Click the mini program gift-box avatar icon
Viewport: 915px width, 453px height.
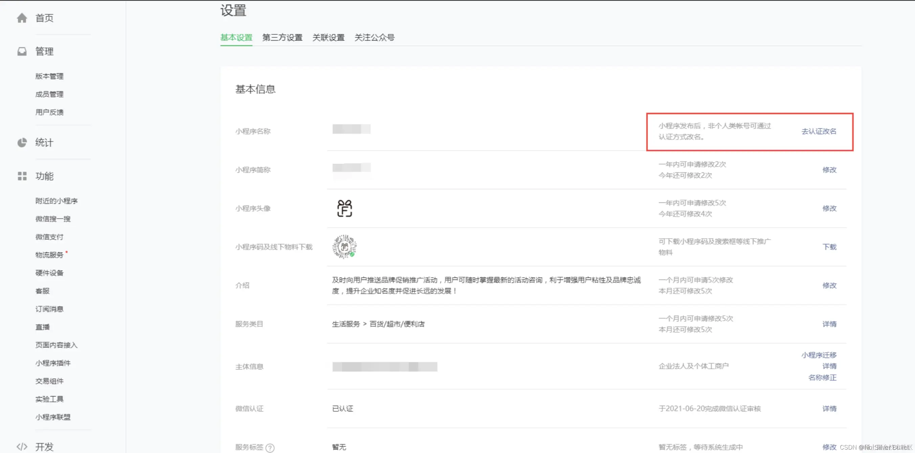[344, 209]
